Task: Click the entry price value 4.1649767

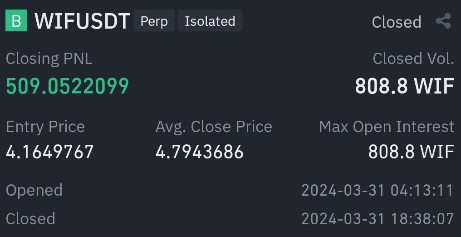Action: (50, 152)
